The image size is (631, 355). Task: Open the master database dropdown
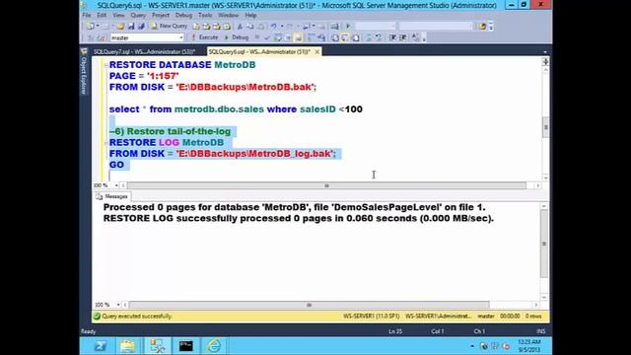[x=181, y=37]
